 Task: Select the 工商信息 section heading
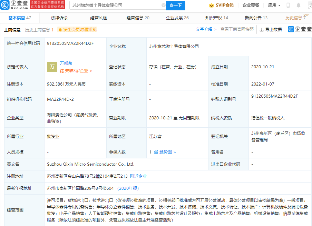(12, 30)
